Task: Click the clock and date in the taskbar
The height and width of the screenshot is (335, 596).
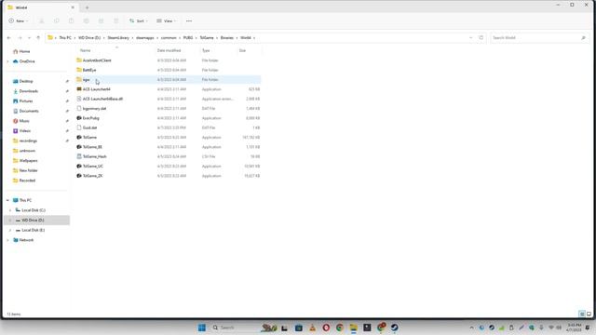Action: (x=575, y=328)
